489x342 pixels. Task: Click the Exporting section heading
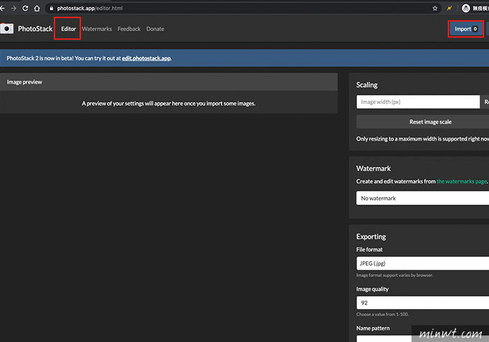[x=371, y=237]
